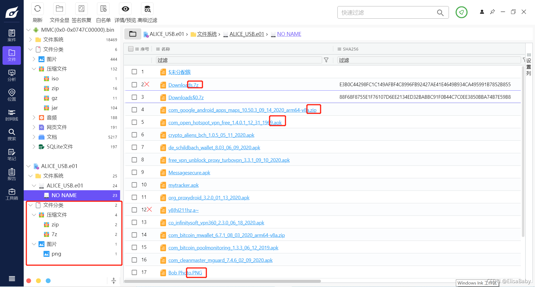Click the folder view button in breadcrumb bar
The height and width of the screenshot is (287, 535).
coord(133,34)
